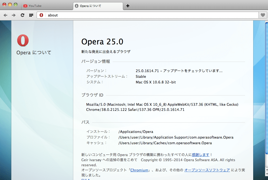Click the Mozilla/5.0 user agent line
Image resolution: width=268 pixels, height=180 pixels.
pyautogui.click(x=162, y=104)
